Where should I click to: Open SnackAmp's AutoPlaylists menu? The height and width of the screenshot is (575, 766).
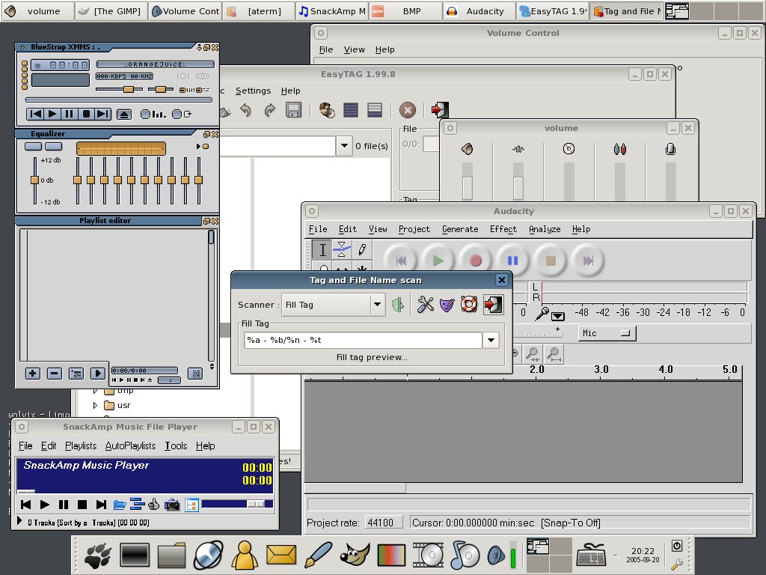(x=130, y=446)
